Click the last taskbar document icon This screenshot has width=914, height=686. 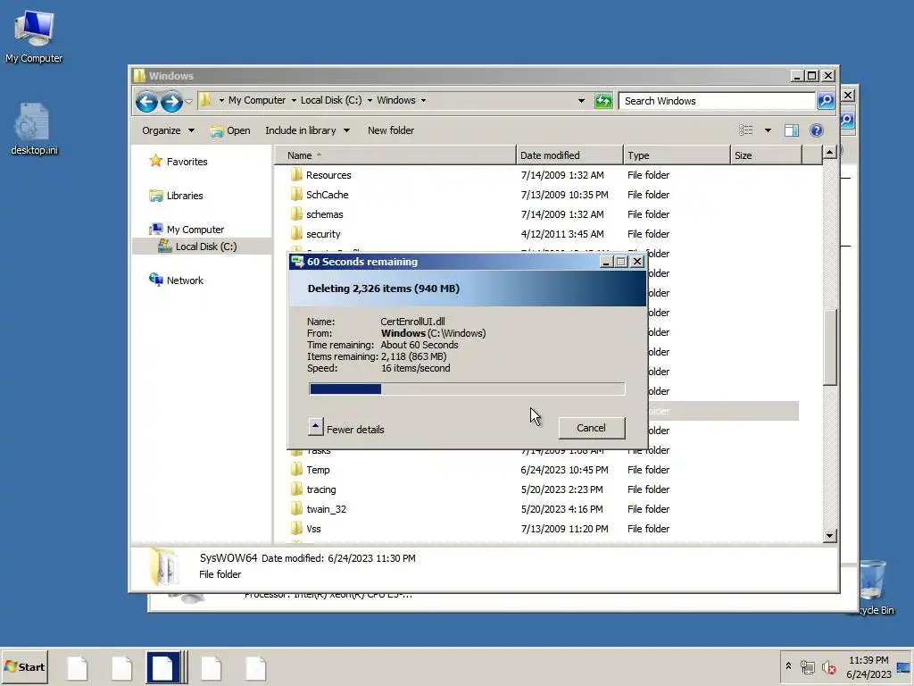coord(255,668)
